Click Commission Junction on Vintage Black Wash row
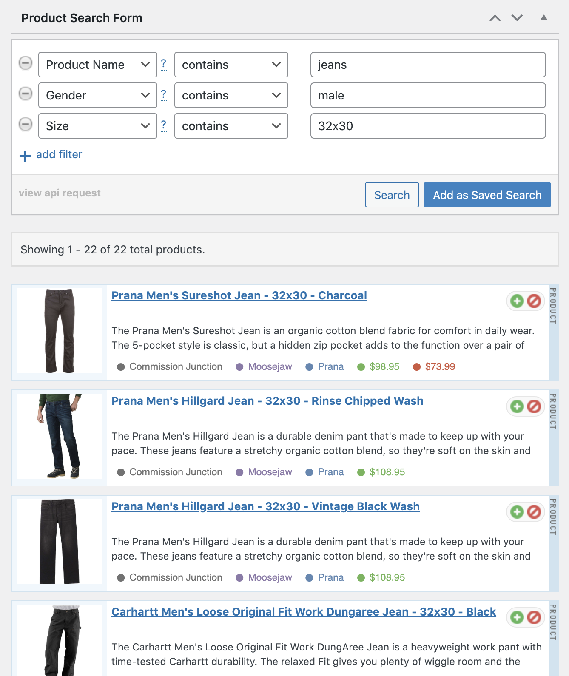The height and width of the screenshot is (676, 569). click(176, 577)
